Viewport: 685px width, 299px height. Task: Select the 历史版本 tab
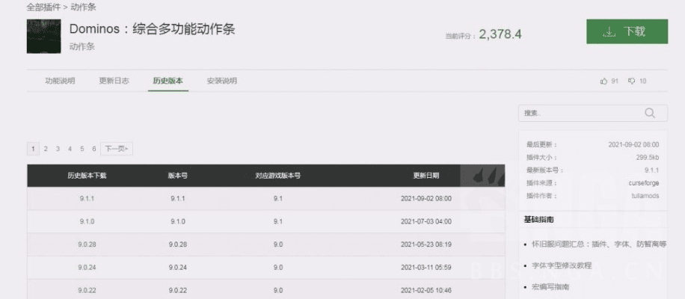point(168,81)
